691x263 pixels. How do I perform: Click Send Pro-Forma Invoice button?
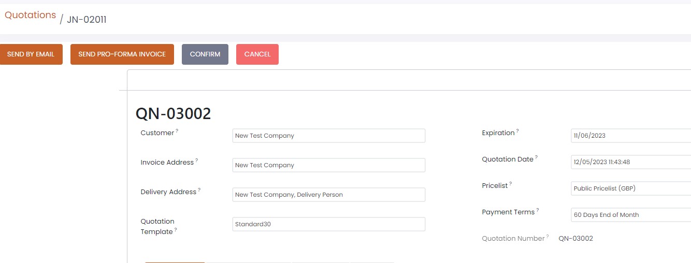pos(122,54)
